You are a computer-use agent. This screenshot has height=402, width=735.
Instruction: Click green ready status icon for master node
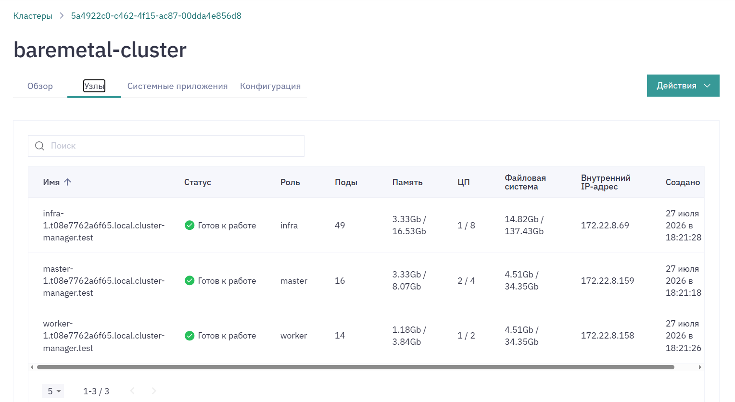(190, 280)
